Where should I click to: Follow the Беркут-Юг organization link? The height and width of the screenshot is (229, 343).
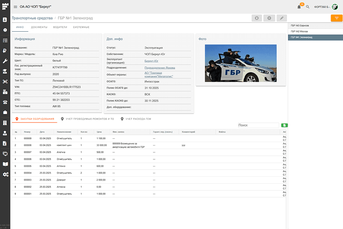tap(150, 61)
